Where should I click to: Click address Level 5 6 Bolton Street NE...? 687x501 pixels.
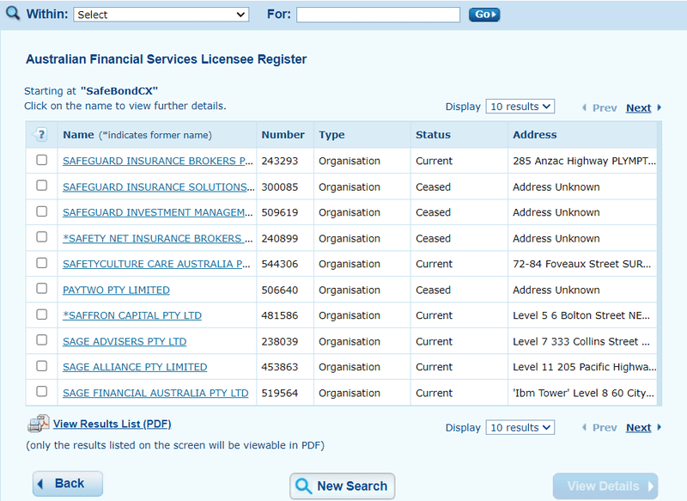(x=581, y=315)
